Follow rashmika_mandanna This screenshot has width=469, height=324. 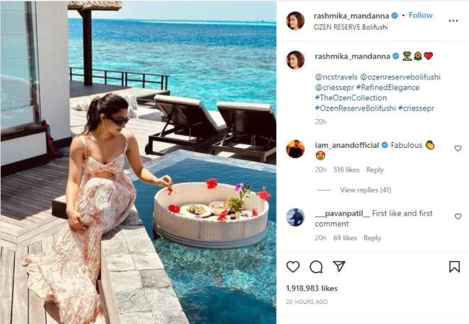pos(421,15)
